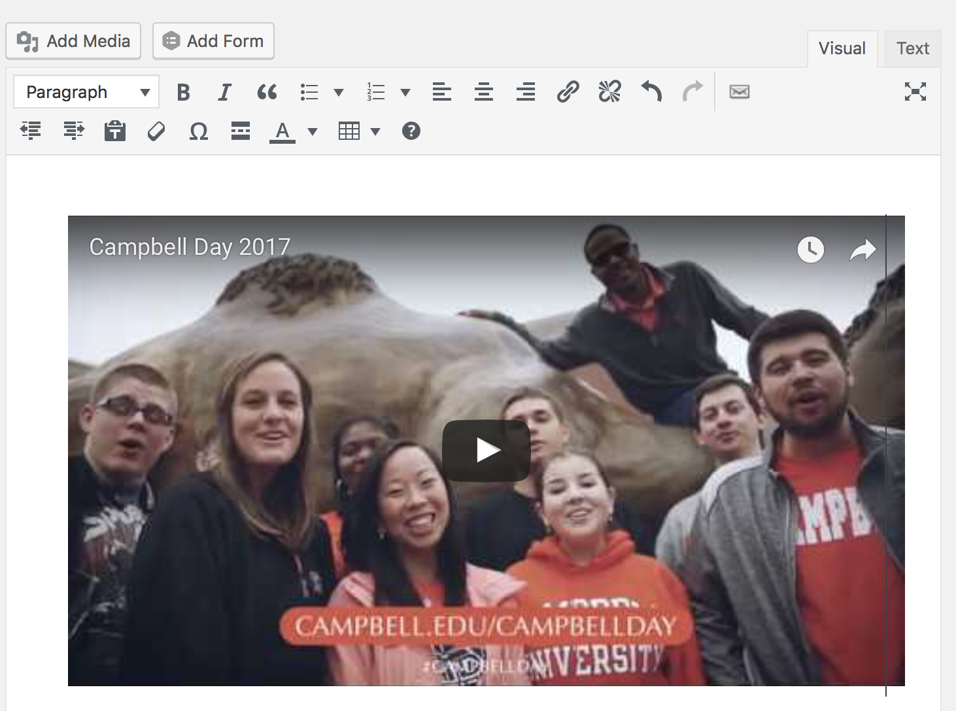The image size is (956, 711).
Task: Click the Watch Later clock icon on video
Action: pyautogui.click(x=811, y=250)
